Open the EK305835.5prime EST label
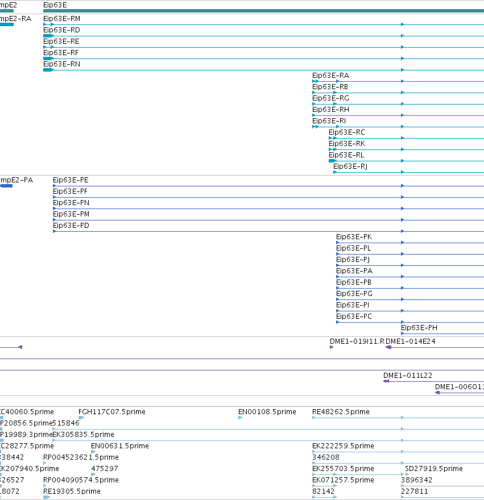This screenshot has width=484, height=500. coord(84,435)
